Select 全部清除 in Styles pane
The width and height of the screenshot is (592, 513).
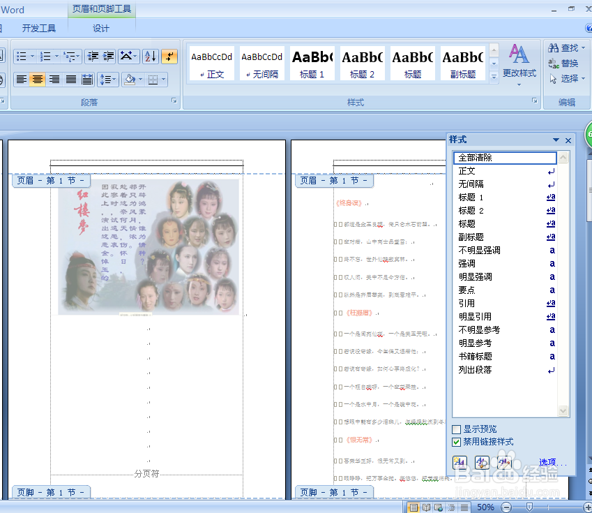[x=505, y=158]
